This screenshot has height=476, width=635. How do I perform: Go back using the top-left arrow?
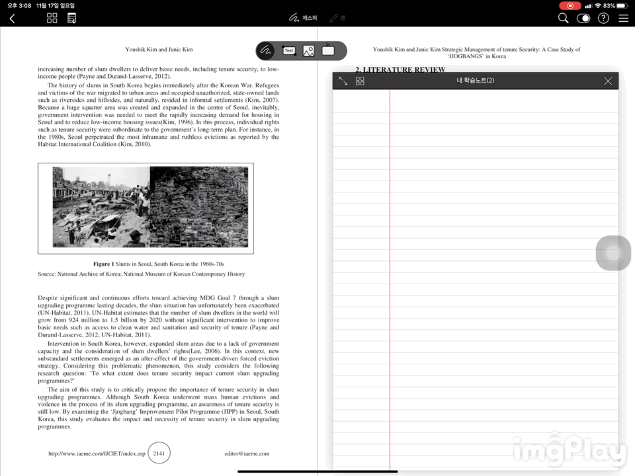(12, 19)
